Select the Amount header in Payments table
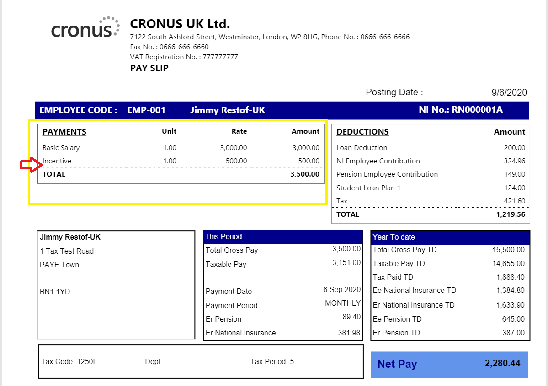 (305, 131)
